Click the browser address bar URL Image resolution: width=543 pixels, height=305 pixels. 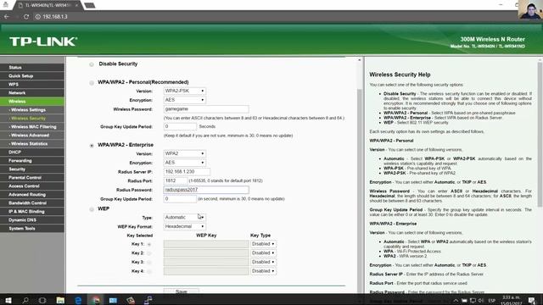coord(54,17)
